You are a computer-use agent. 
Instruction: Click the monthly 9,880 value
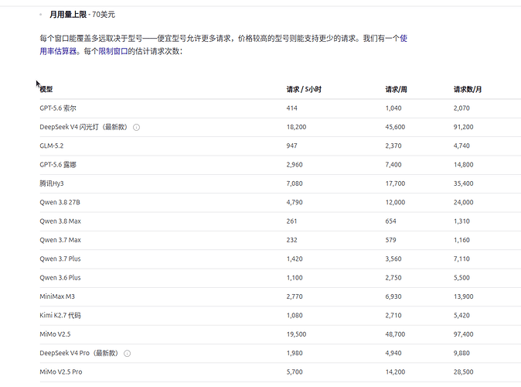pyautogui.click(x=461, y=353)
